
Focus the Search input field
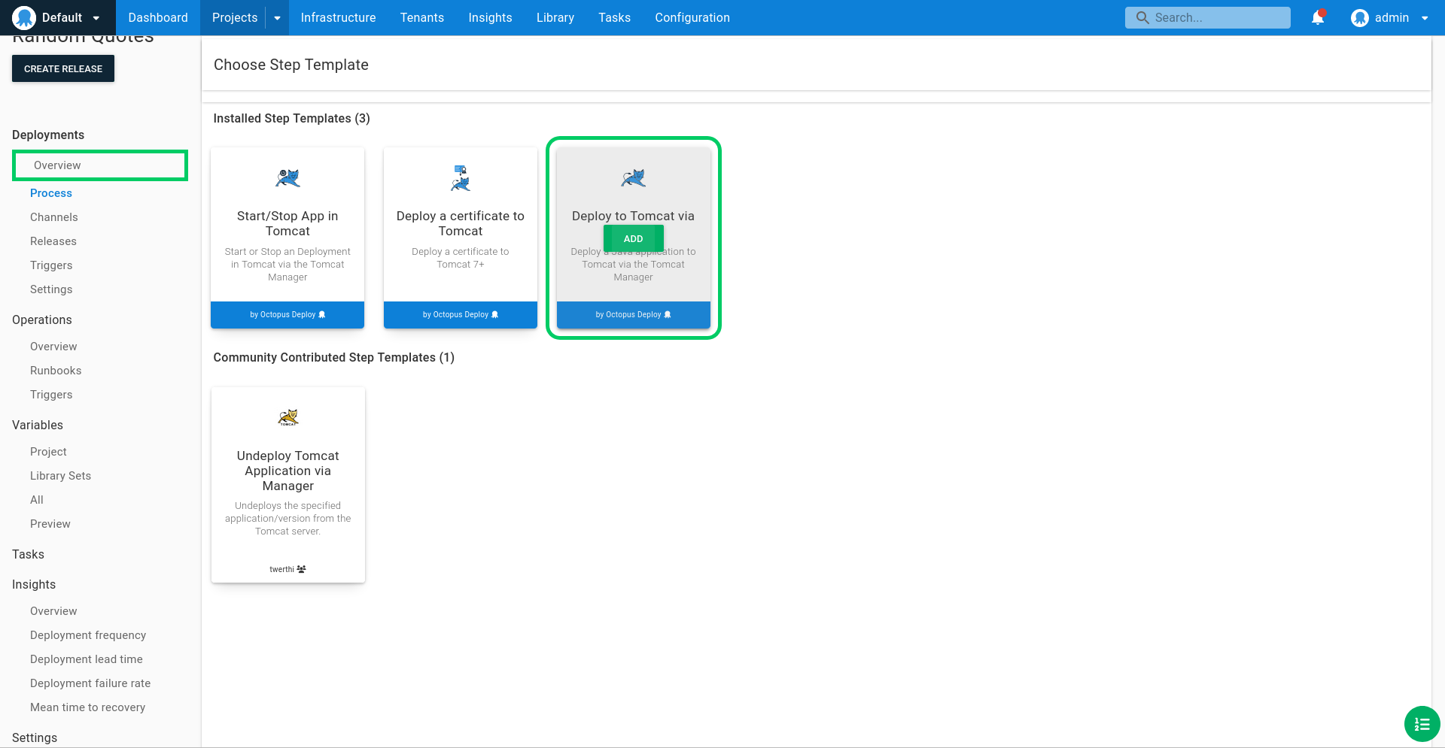tap(1207, 17)
